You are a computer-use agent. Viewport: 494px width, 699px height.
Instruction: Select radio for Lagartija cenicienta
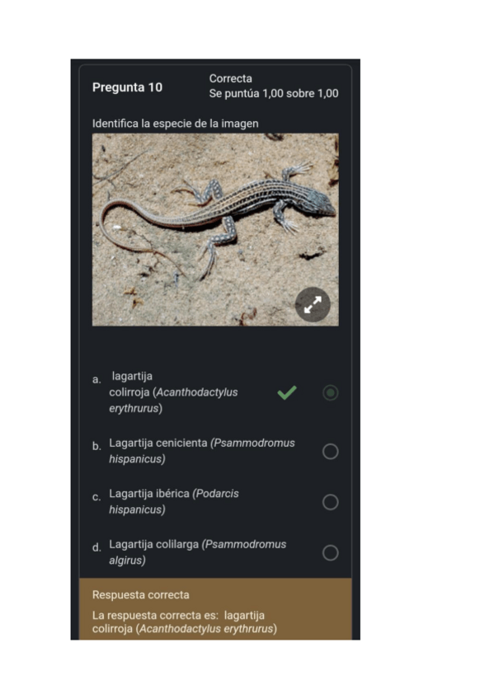tap(330, 451)
